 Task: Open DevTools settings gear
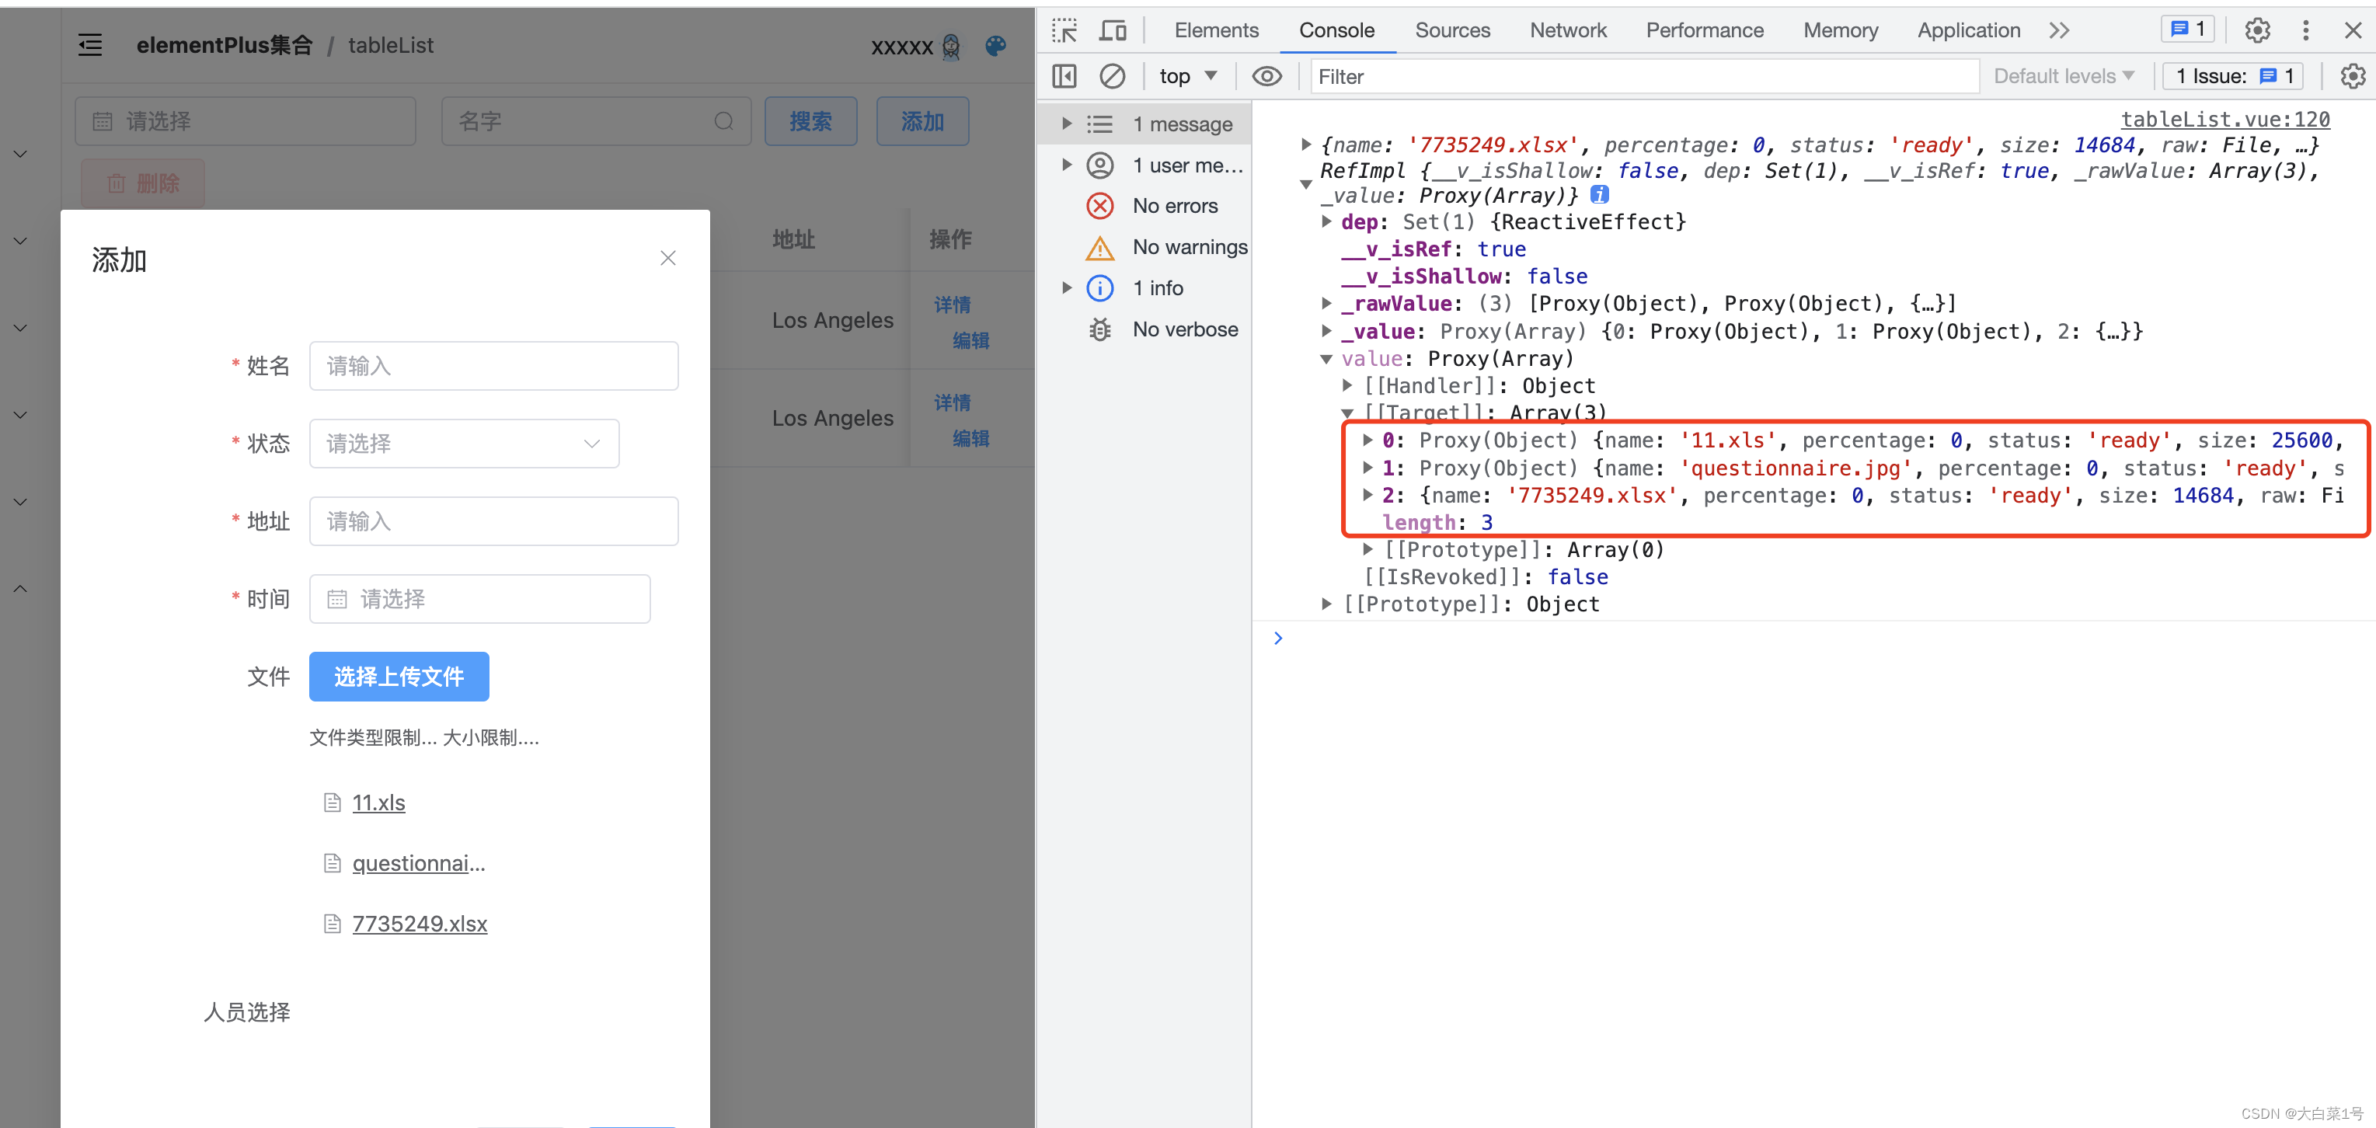(x=2257, y=30)
